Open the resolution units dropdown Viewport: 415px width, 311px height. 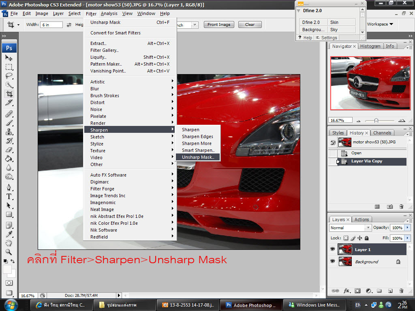[x=195, y=25]
